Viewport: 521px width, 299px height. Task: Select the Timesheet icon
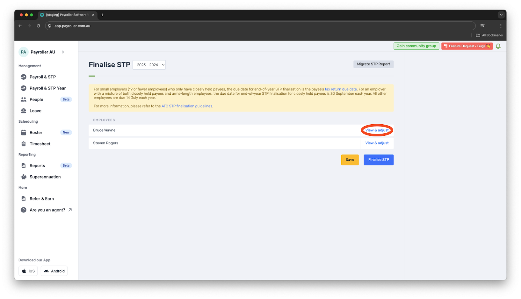point(23,143)
